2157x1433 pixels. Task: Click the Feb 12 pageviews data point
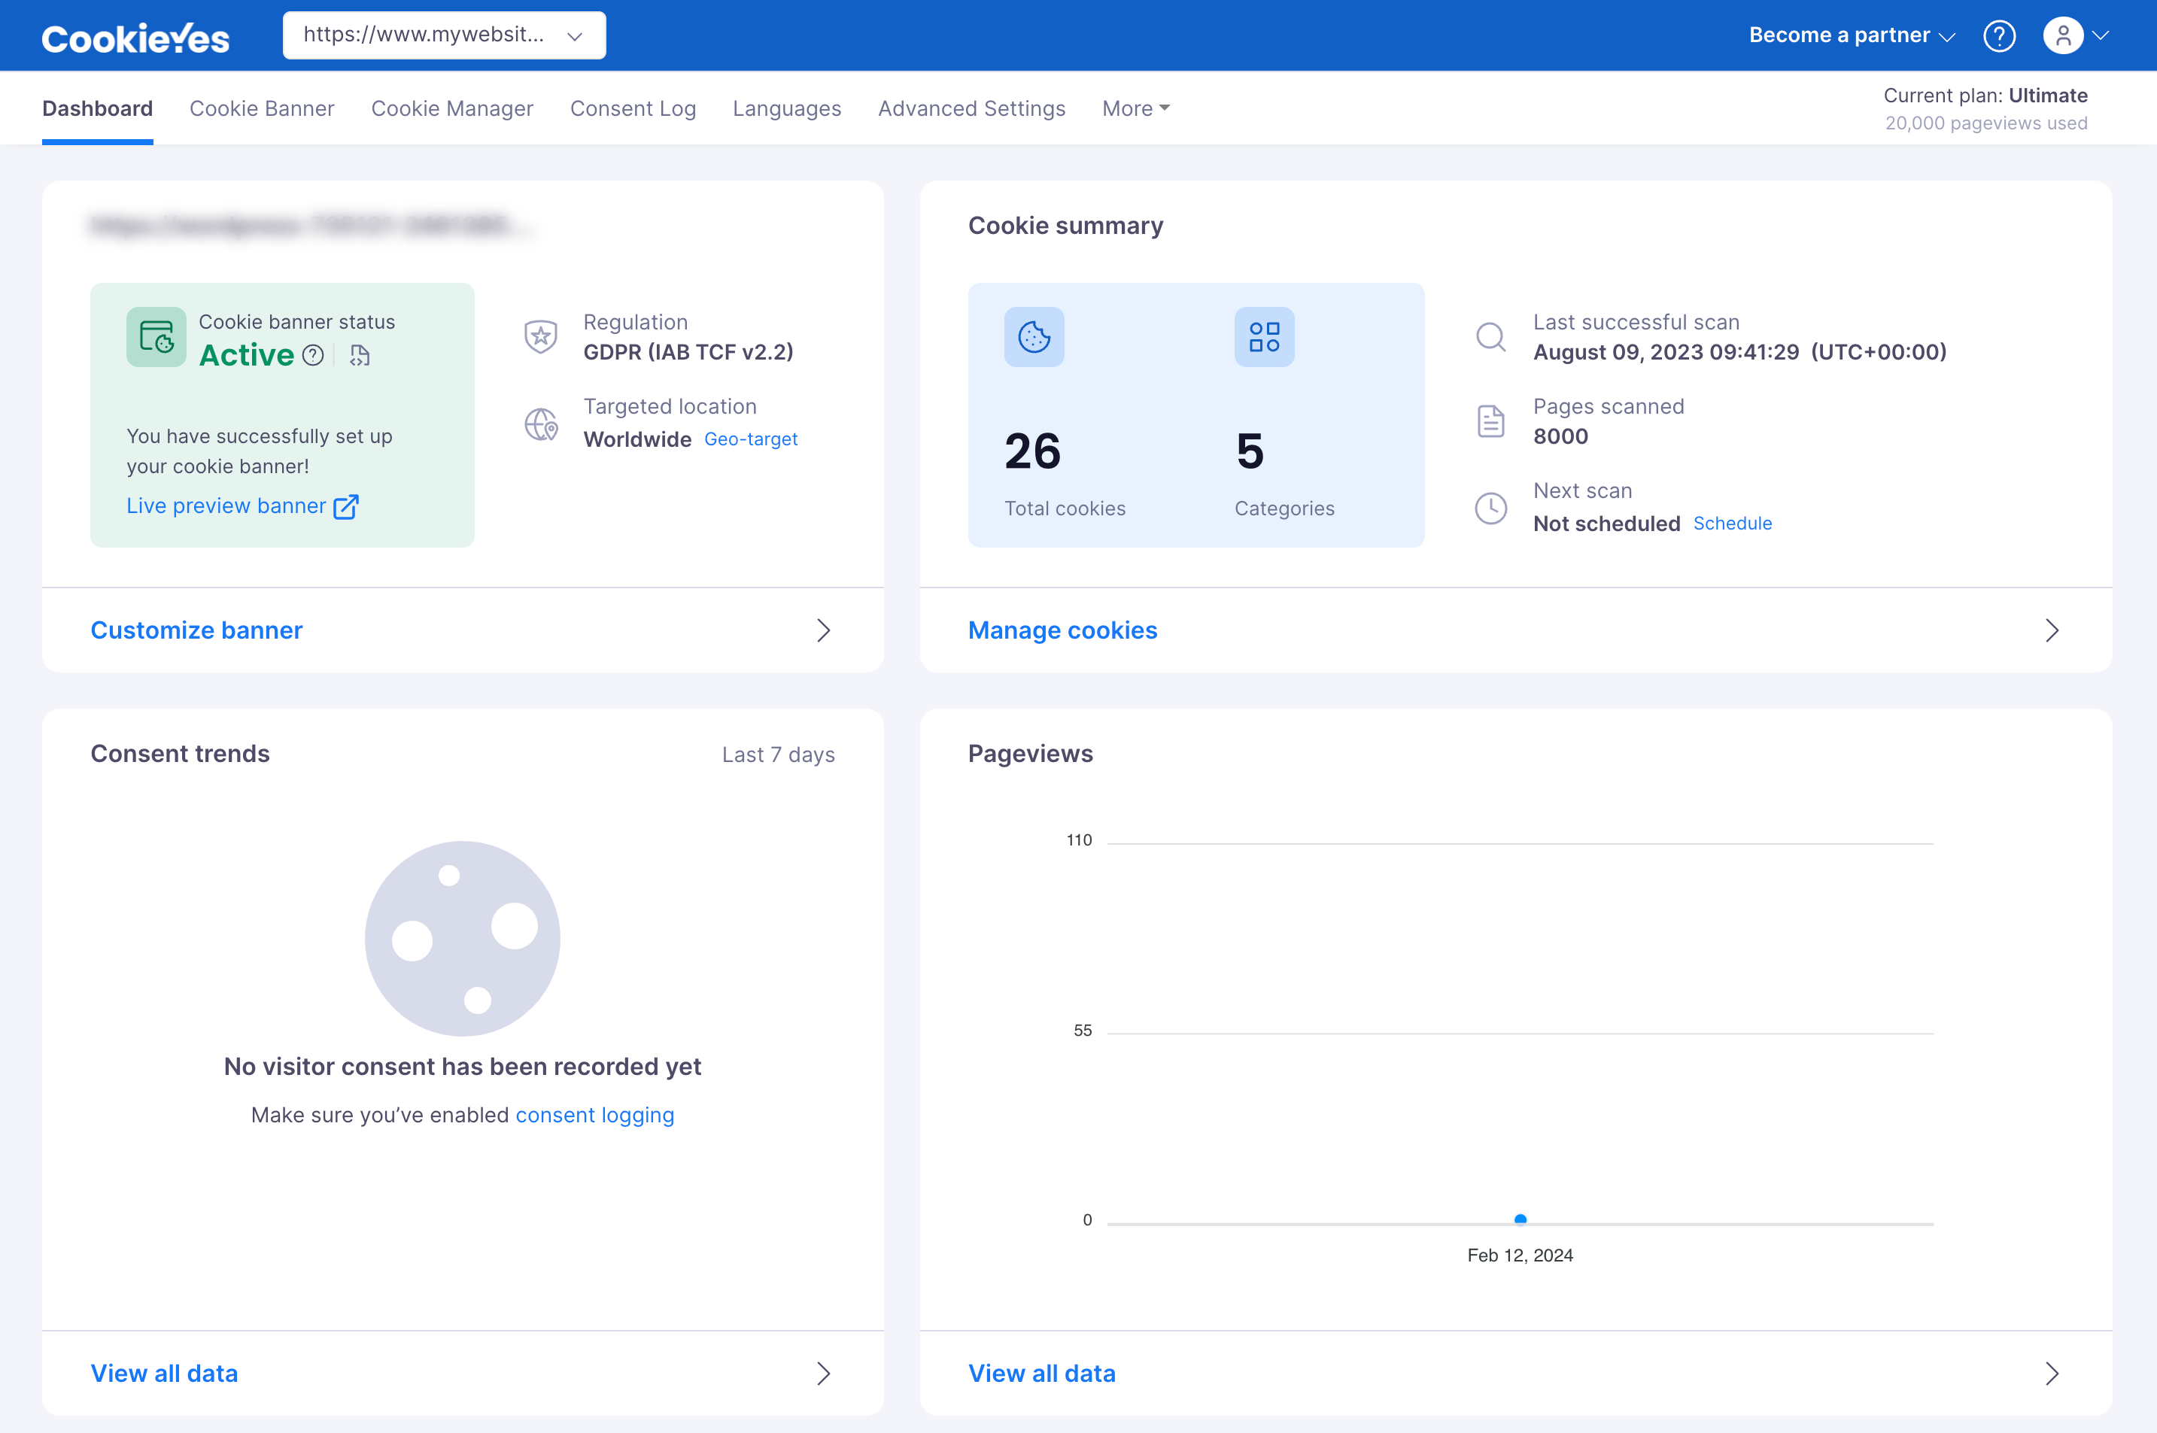1520,1219
